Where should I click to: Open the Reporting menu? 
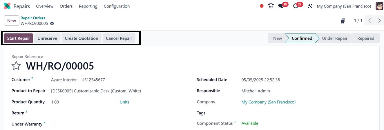88,6
